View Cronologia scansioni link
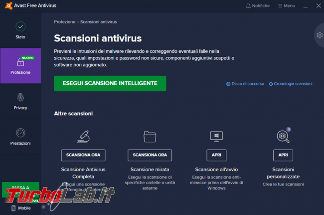 (x=290, y=84)
